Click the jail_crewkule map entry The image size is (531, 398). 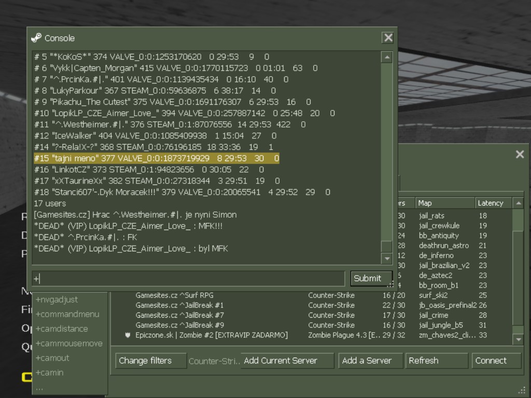439,225
